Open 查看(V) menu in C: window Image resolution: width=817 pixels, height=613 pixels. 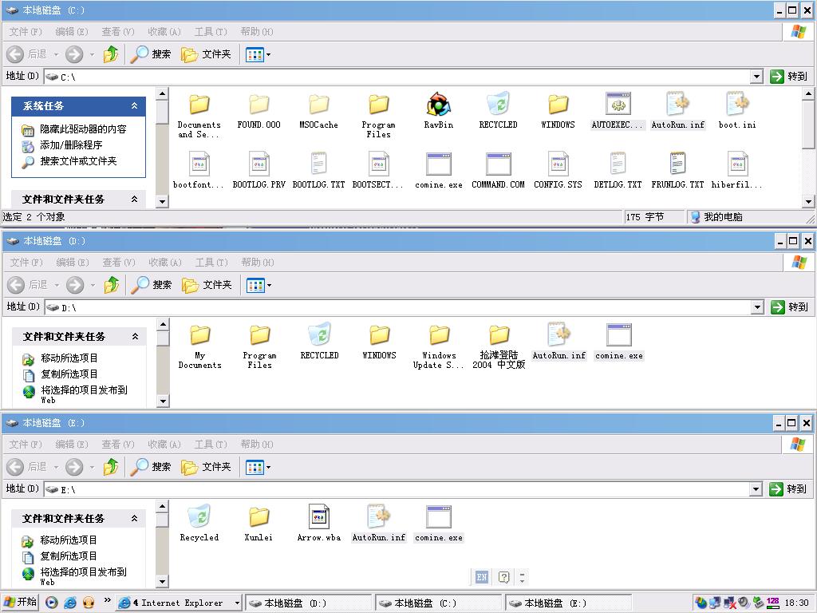coord(118,32)
